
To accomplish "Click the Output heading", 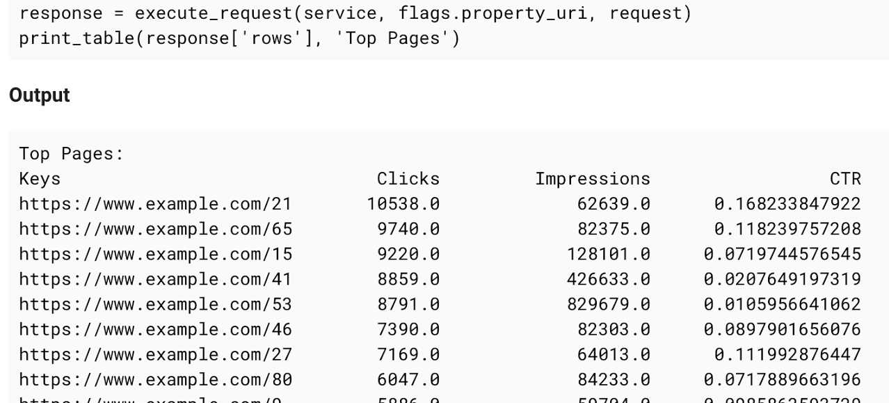I will coord(39,95).
